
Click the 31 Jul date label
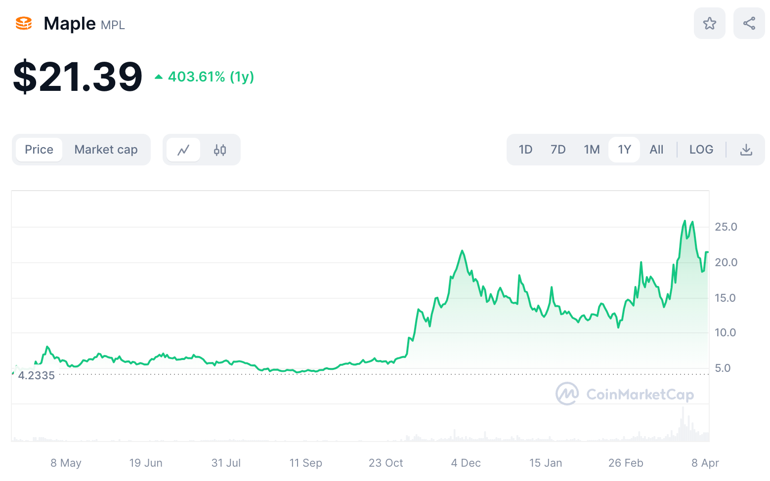tap(226, 463)
